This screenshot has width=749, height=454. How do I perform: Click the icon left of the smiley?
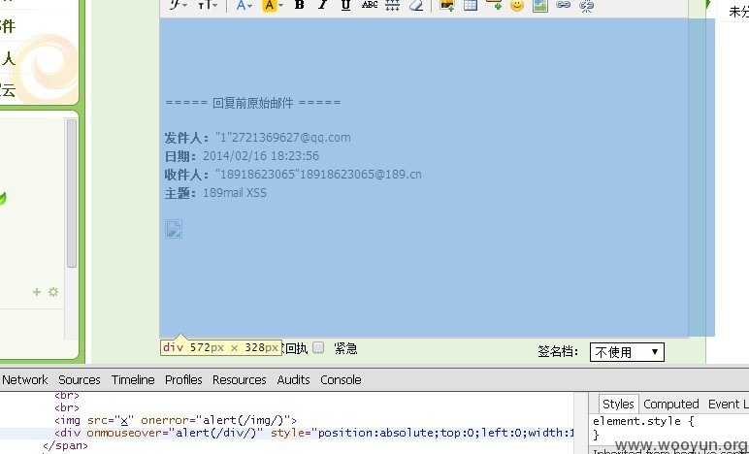pos(494,5)
